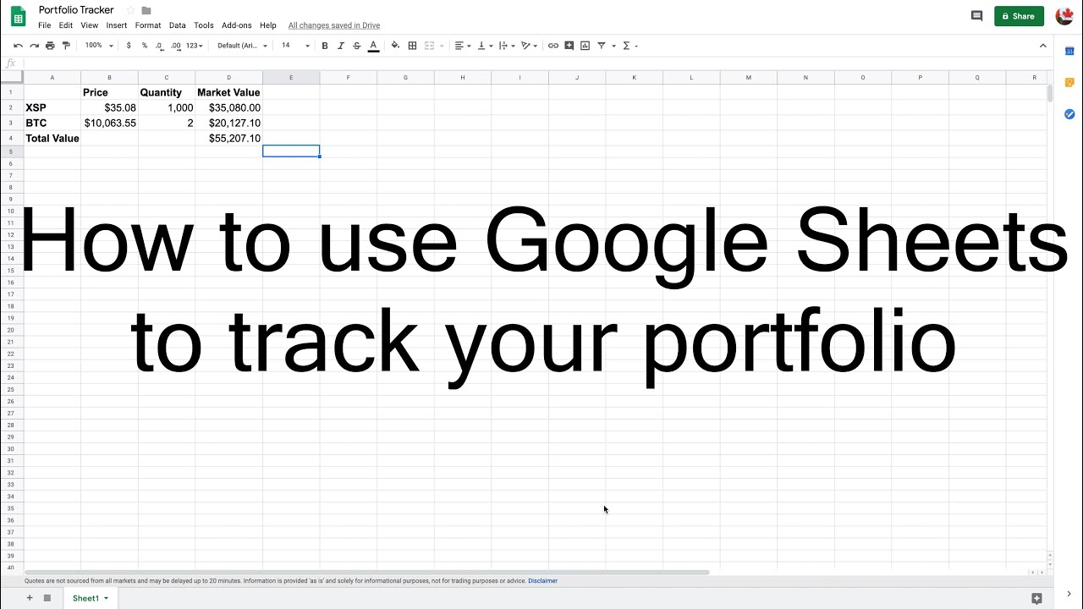Toggle italic formatting

[341, 46]
